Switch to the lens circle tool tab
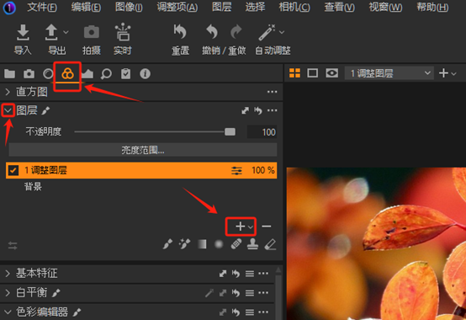The height and width of the screenshot is (320, 466). click(48, 73)
